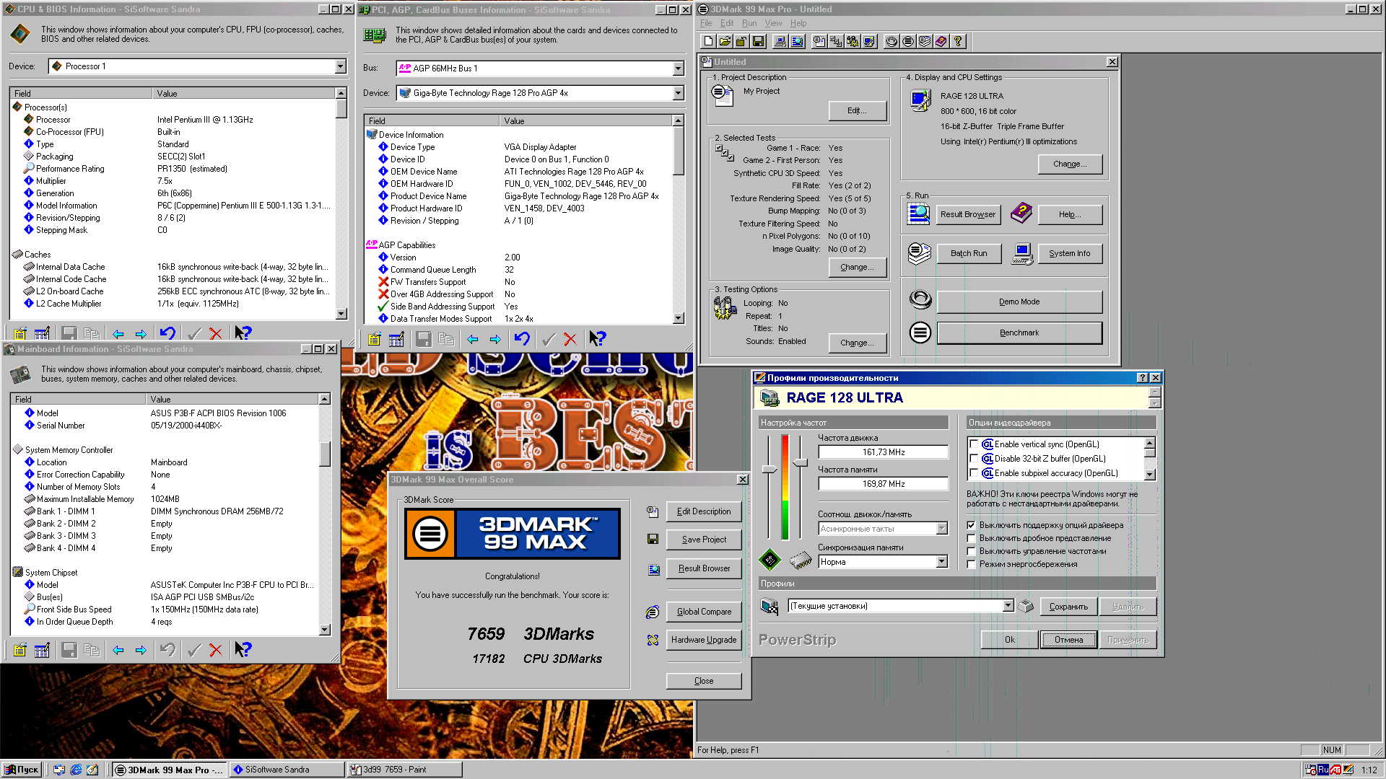Toggle Disable 32-bit Z buffer (OpenGL) checkbox
The width and height of the screenshot is (1386, 779).
[974, 459]
